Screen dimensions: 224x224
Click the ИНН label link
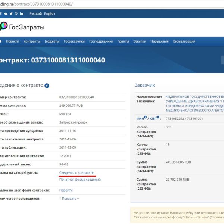pyautogui.click(x=140, y=119)
